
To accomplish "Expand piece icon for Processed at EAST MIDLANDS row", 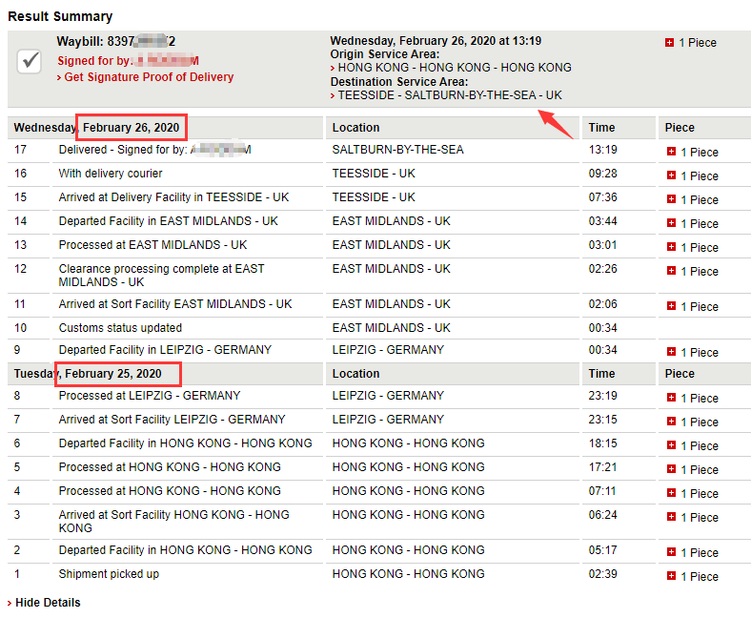I will coord(671,247).
